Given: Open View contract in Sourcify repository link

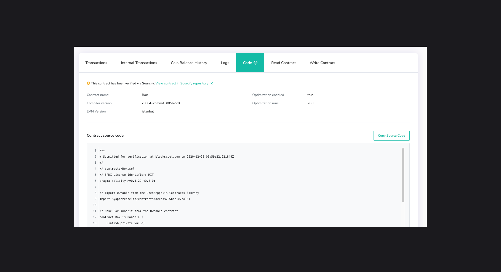Looking at the screenshot, I should (182, 83).
